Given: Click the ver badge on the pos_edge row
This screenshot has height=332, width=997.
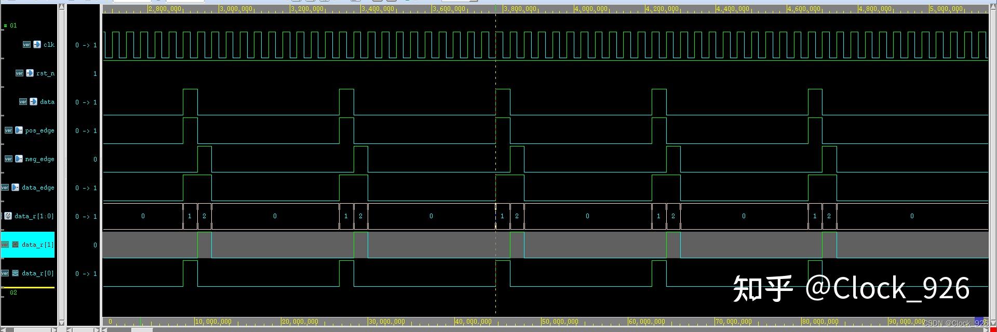Looking at the screenshot, I should click(x=8, y=130).
